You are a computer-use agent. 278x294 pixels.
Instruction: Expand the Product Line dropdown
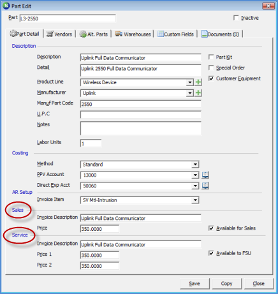point(189,82)
